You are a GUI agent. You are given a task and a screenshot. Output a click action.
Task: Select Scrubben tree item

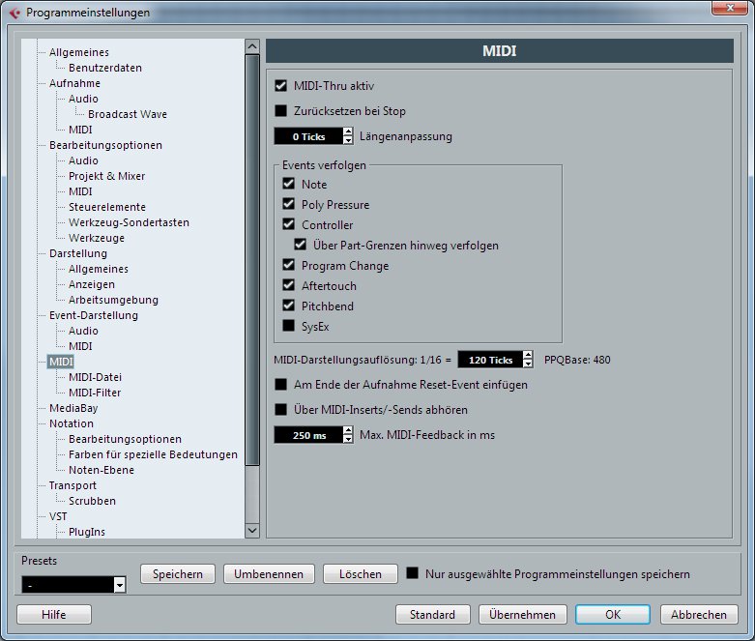point(92,501)
